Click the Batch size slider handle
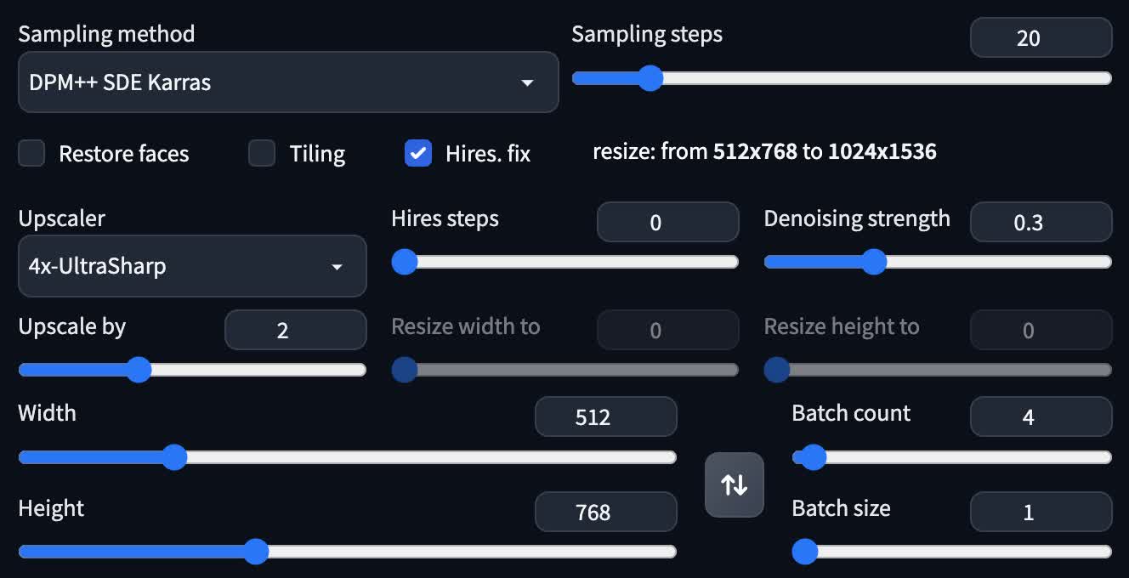 pyautogui.click(x=804, y=552)
